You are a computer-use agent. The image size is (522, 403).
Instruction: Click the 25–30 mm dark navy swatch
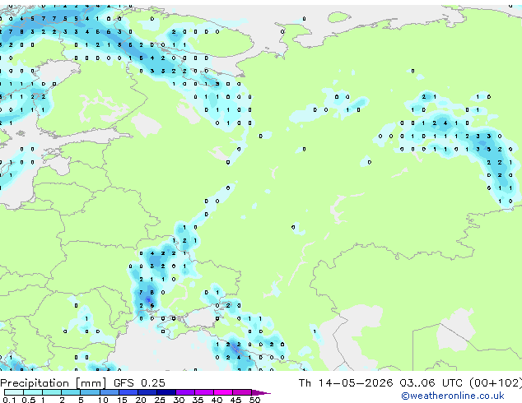point(165,392)
